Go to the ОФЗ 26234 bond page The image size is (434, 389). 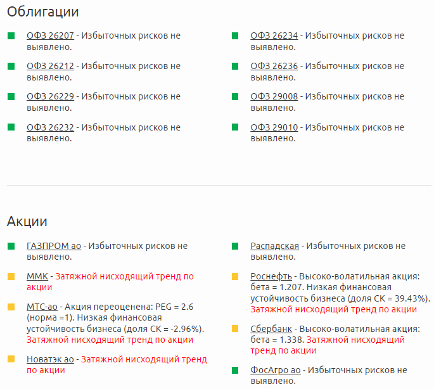274,35
